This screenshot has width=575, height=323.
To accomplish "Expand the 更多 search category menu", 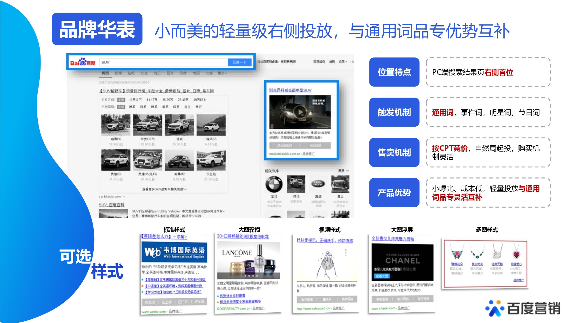I will pyautogui.click(x=222, y=73).
